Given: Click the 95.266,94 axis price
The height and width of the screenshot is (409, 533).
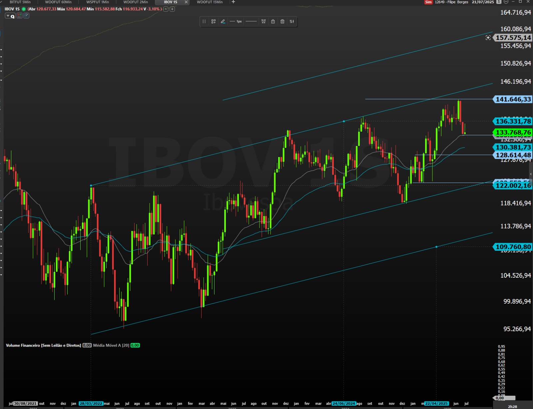Looking at the screenshot, I should tap(517, 329).
